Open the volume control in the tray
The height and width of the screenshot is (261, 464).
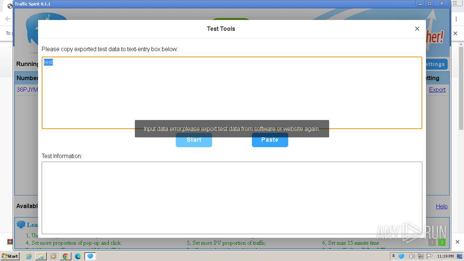tap(412, 256)
